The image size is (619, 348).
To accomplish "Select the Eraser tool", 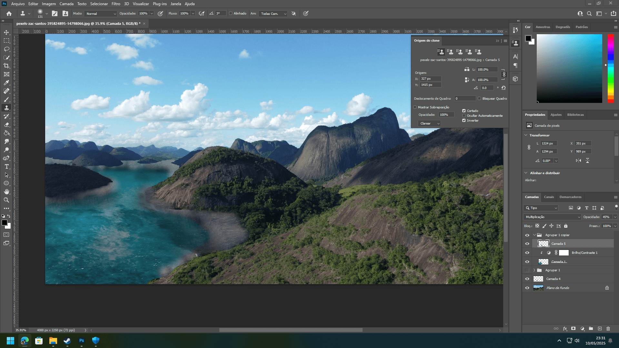I will 6,124.
